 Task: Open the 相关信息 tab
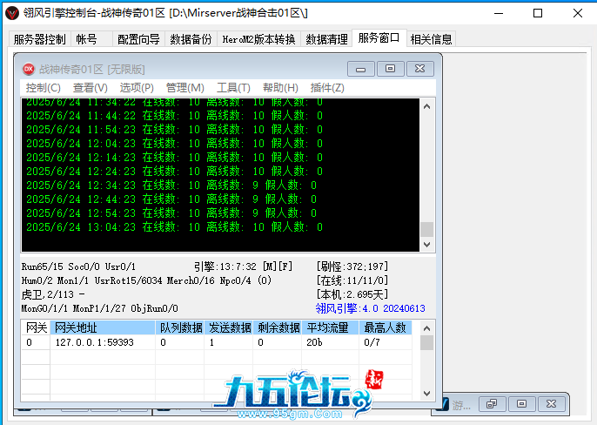tap(431, 39)
